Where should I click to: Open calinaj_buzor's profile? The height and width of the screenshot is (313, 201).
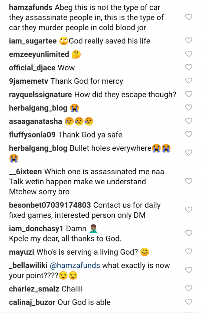coord(32,302)
